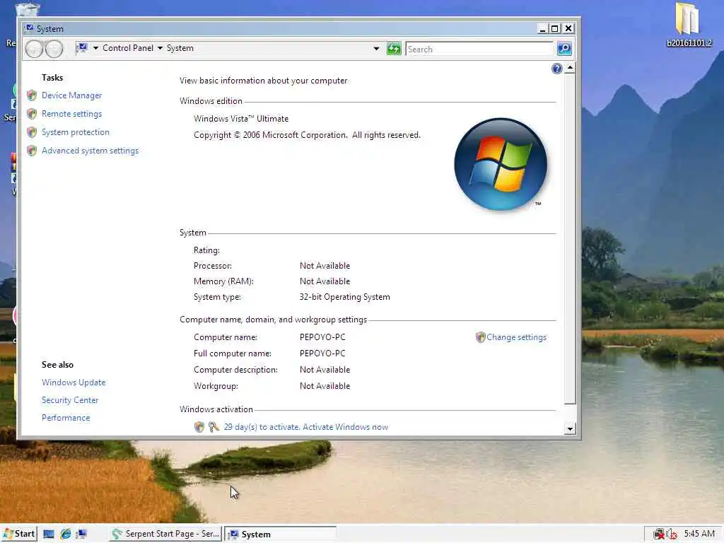Click the shield icon in Windows activation

tap(199, 426)
